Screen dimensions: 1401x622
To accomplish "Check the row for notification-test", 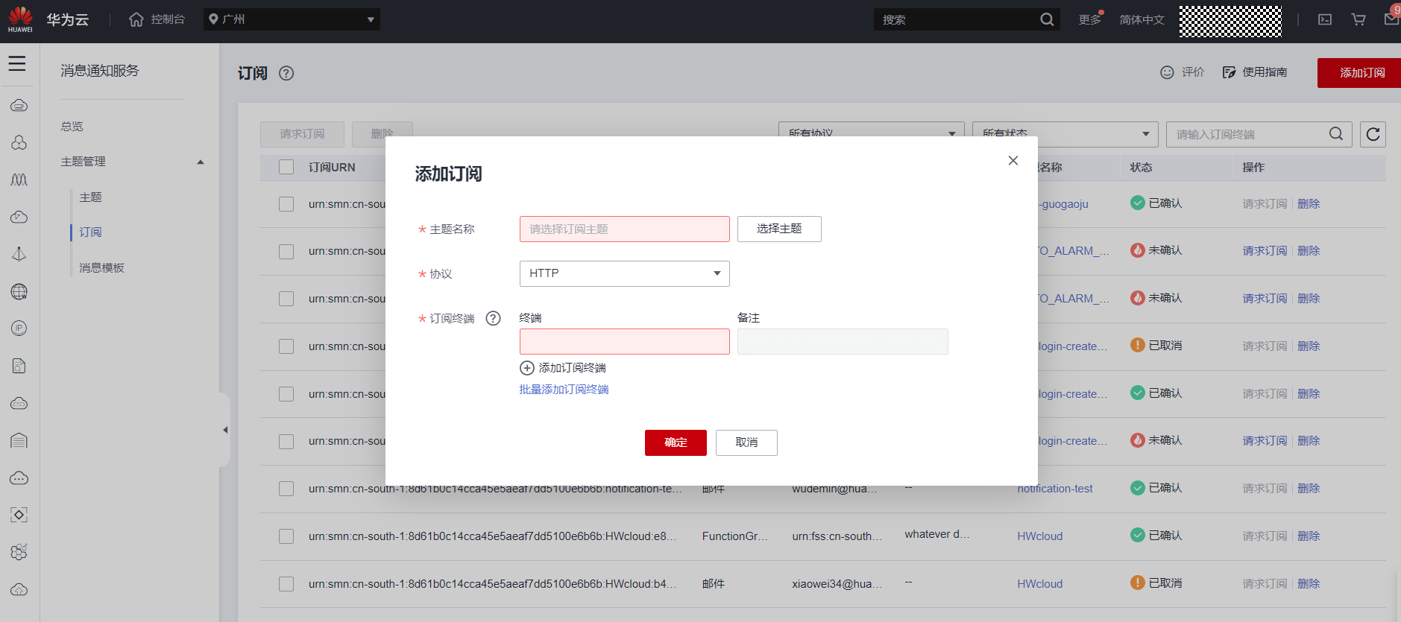I will [286, 489].
